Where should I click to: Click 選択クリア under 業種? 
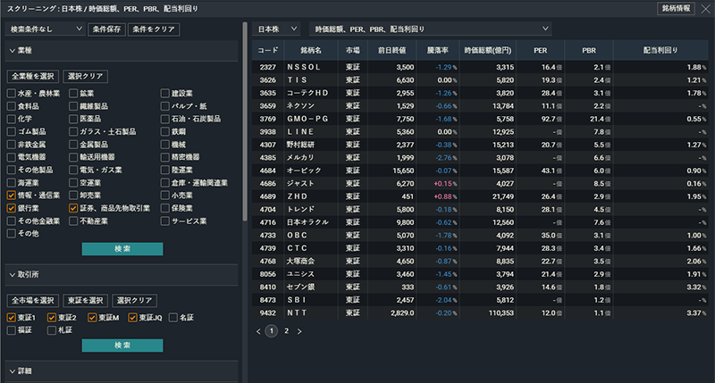pyautogui.click(x=85, y=76)
